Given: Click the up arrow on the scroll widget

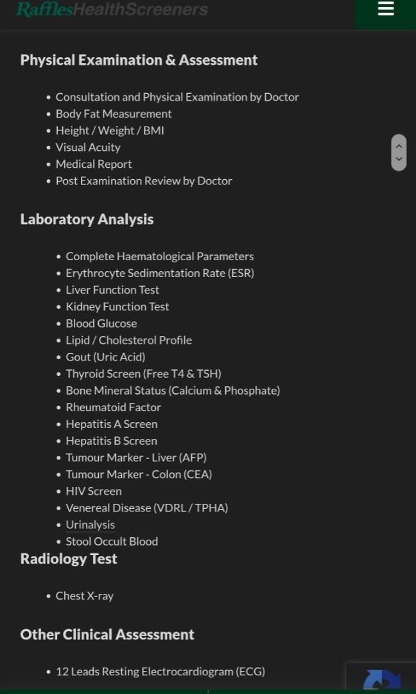Looking at the screenshot, I should (x=399, y=145).
